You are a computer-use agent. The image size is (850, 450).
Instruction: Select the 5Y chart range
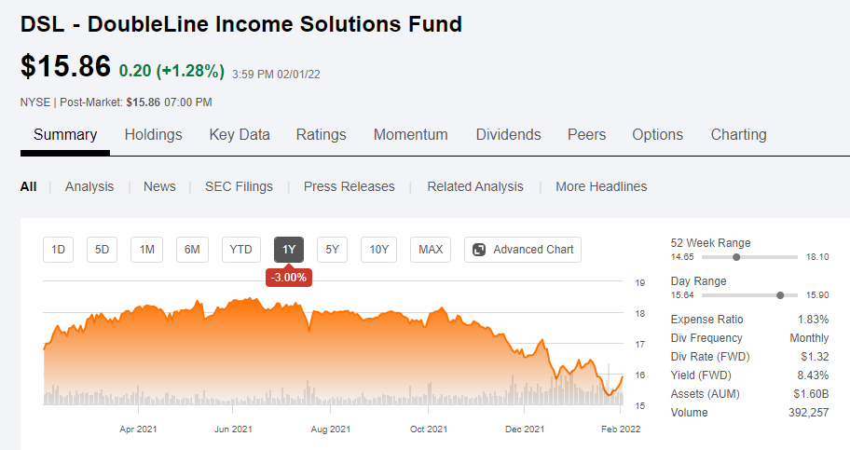pos(332,250)
